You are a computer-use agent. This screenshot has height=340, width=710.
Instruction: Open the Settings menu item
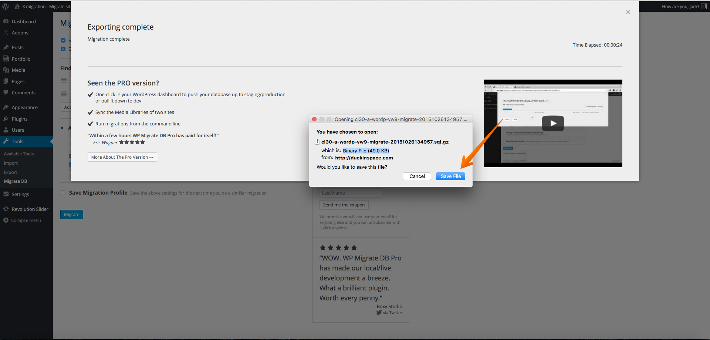click(x=20, y=194)
